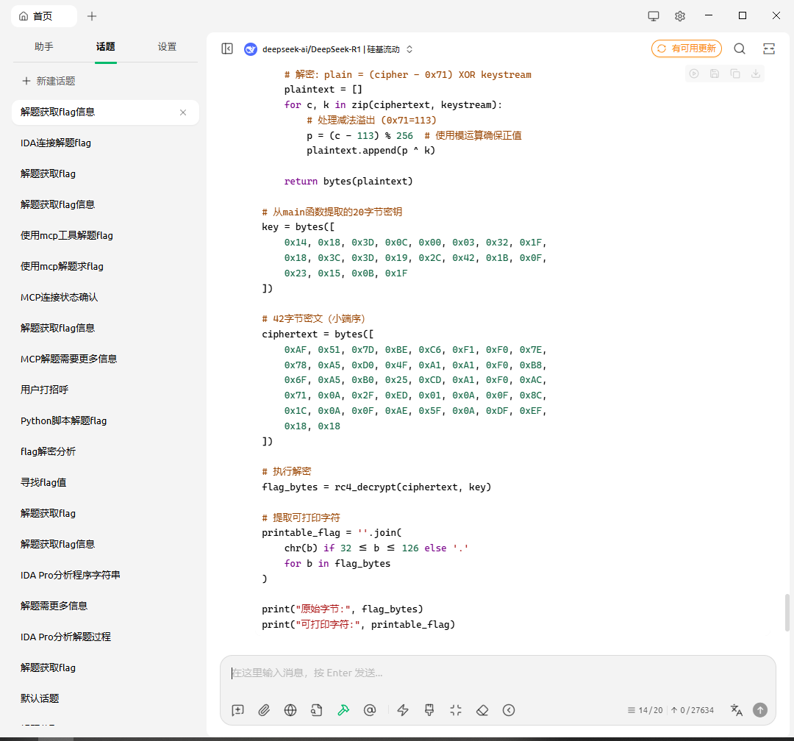Open search with the magnifier icon
The width and height of the screenshot is (794, 741).
pyautogui.click(x=740, y=49)
